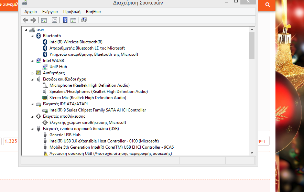This screenshot has height=192, width=304.
Task: Select the Generic USB Hub device
Action: (65, 135)
